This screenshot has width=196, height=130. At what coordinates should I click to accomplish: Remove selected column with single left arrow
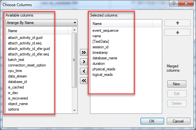coord(84,71)
